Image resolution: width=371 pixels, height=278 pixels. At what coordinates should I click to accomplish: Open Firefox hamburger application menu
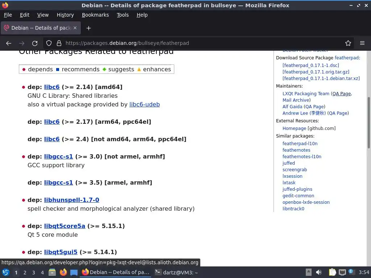point(362,43)
